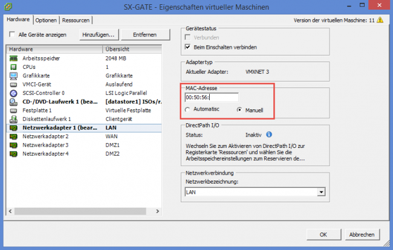Select the CD-/DVD-Laufwerk 1 disc icon
This screenshot has height=250, width=393.
pyautogui.click(x=12, y=102)
